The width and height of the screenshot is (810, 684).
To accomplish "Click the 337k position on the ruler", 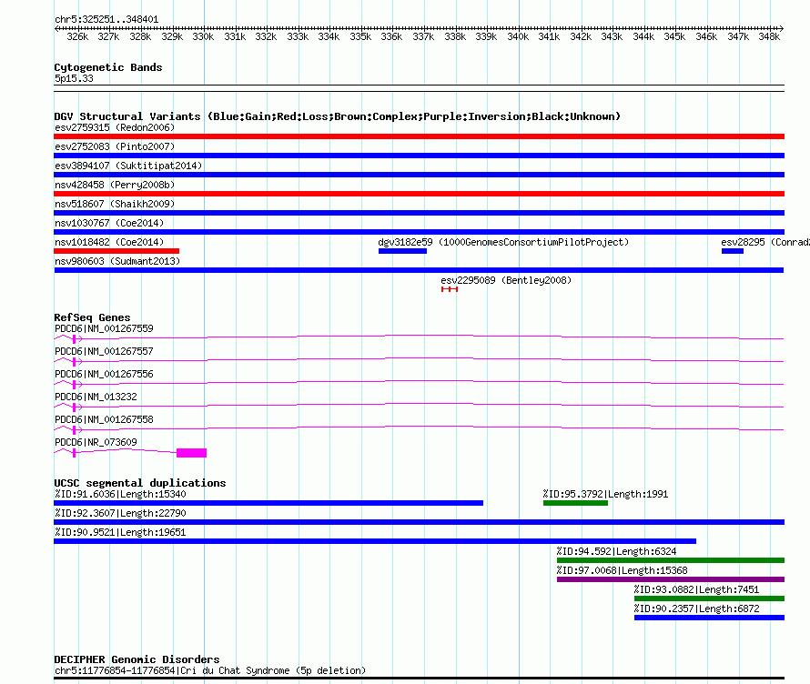I will pos(423,36).
